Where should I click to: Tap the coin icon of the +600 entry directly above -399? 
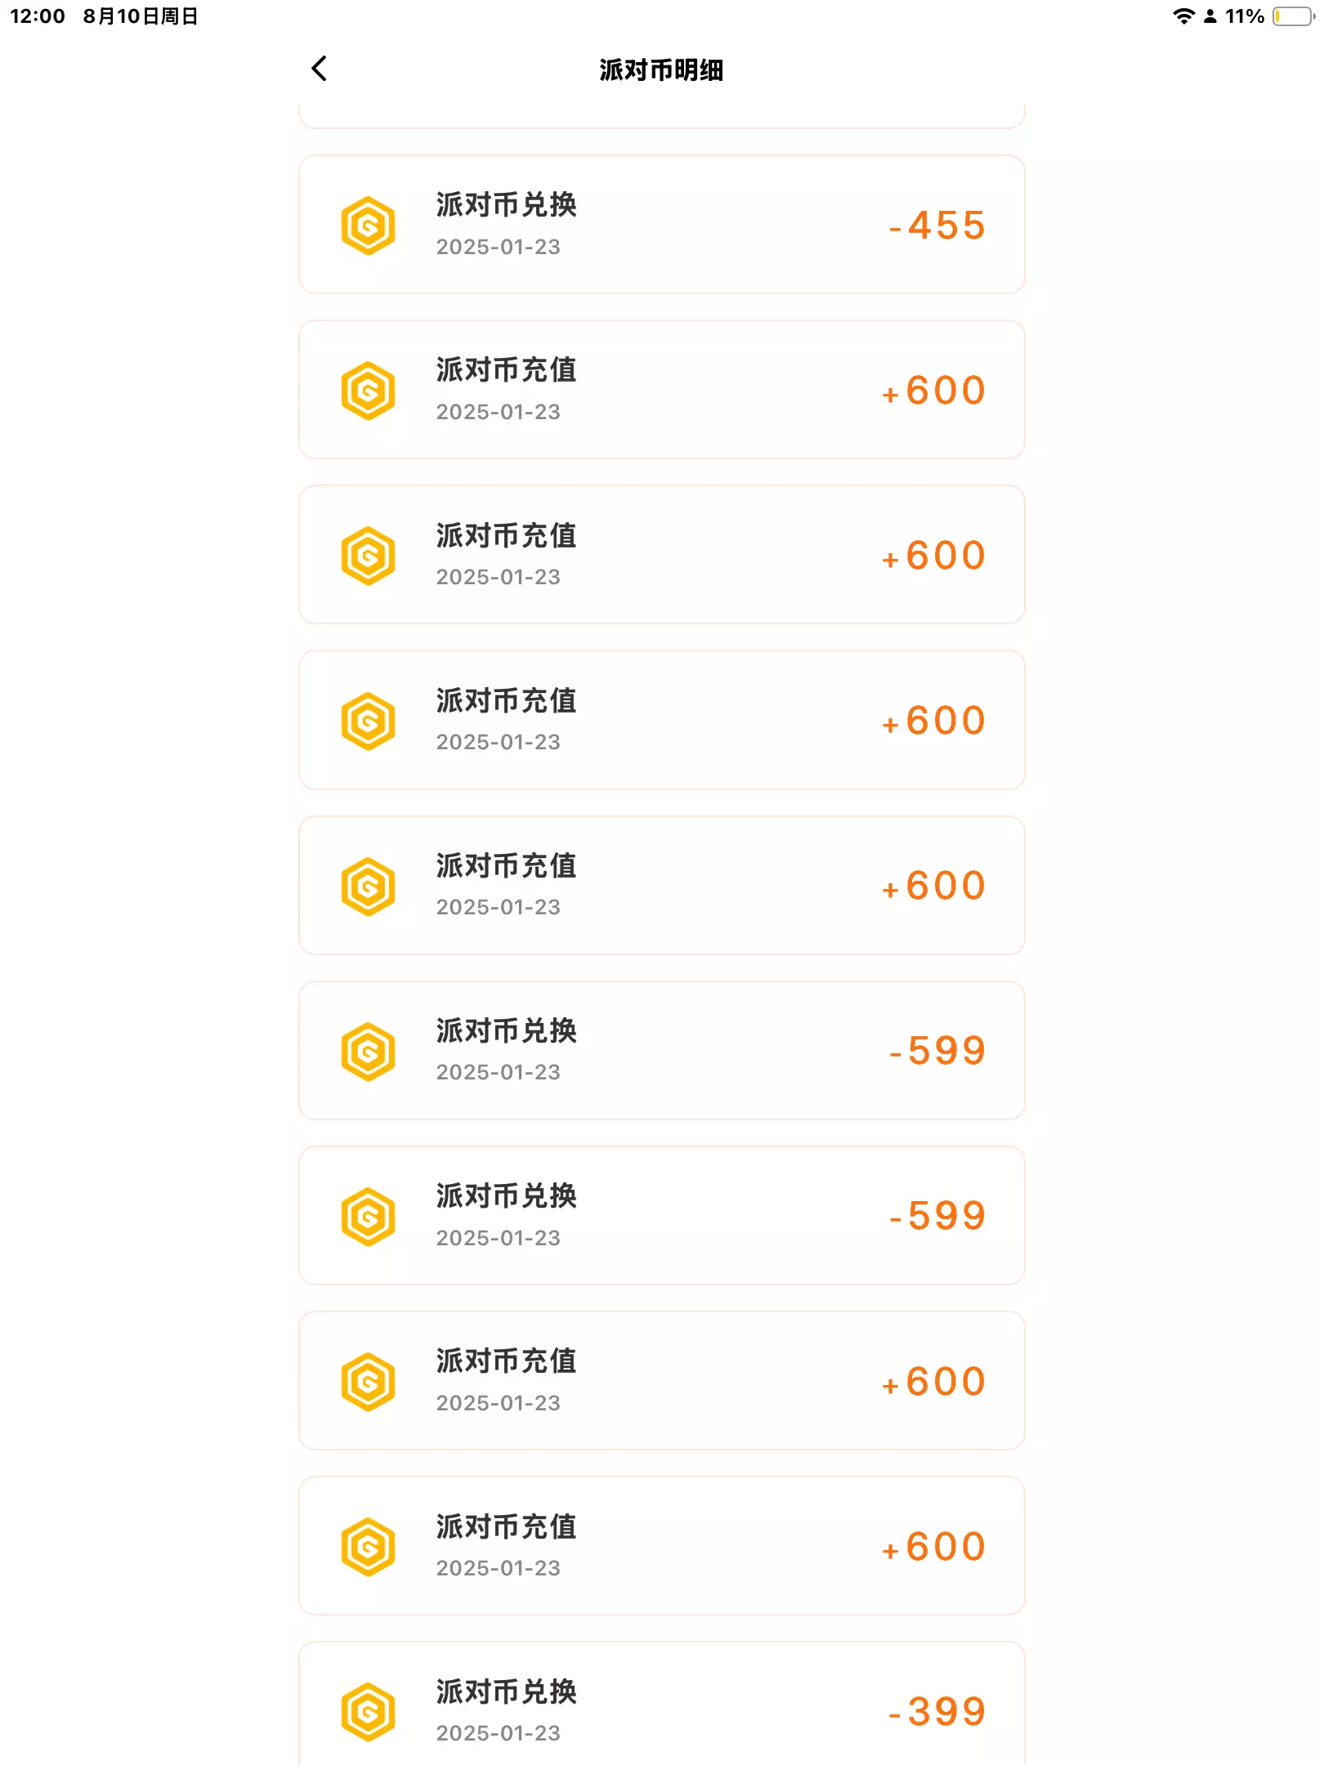pyautogui.click(x=368, y=1547)
